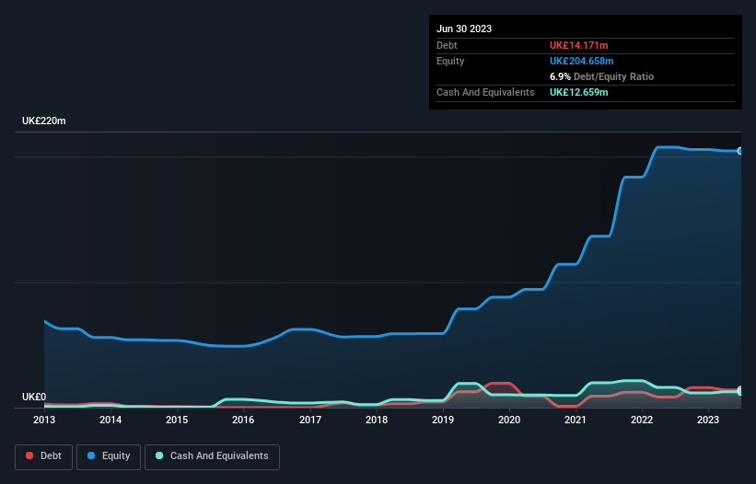
Task: Select the 2019 x-axis label
Action: (443, 420)
